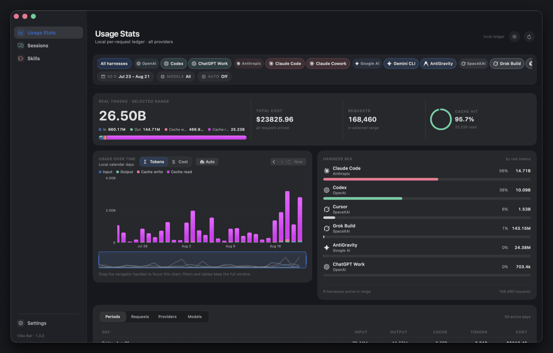This screenshot has width=553, height=353.
Task: Toggle the Anthropic provider filter chip
Action: [x=249, y=64]
